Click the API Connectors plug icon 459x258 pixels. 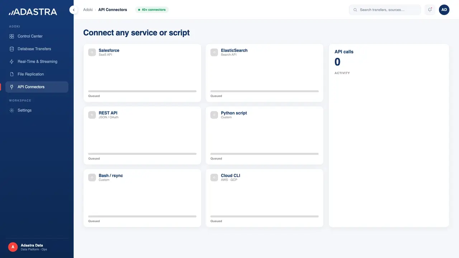pyautogui.click(x=12, y=87)
